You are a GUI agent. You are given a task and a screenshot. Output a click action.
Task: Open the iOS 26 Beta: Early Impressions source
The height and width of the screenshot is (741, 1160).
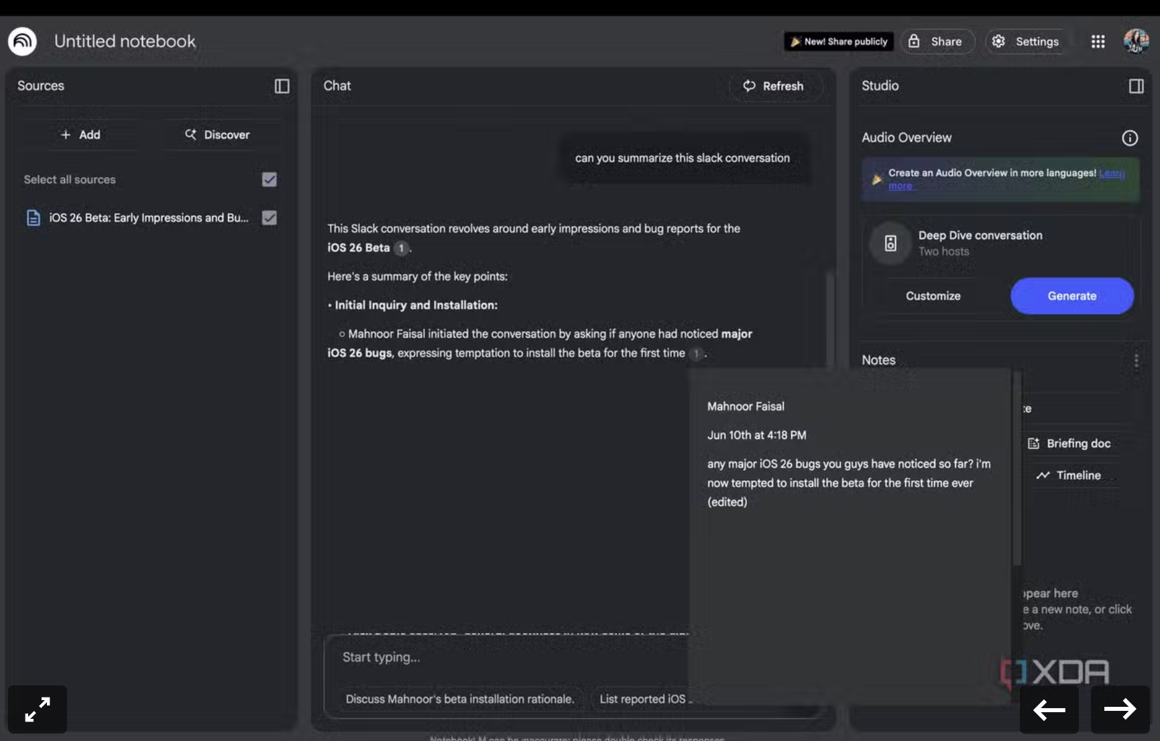pos(148,218)
